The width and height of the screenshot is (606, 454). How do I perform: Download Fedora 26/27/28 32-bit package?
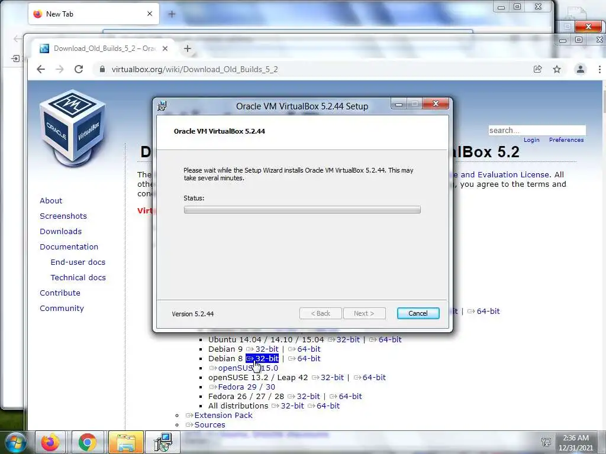(x=304, y=397)
